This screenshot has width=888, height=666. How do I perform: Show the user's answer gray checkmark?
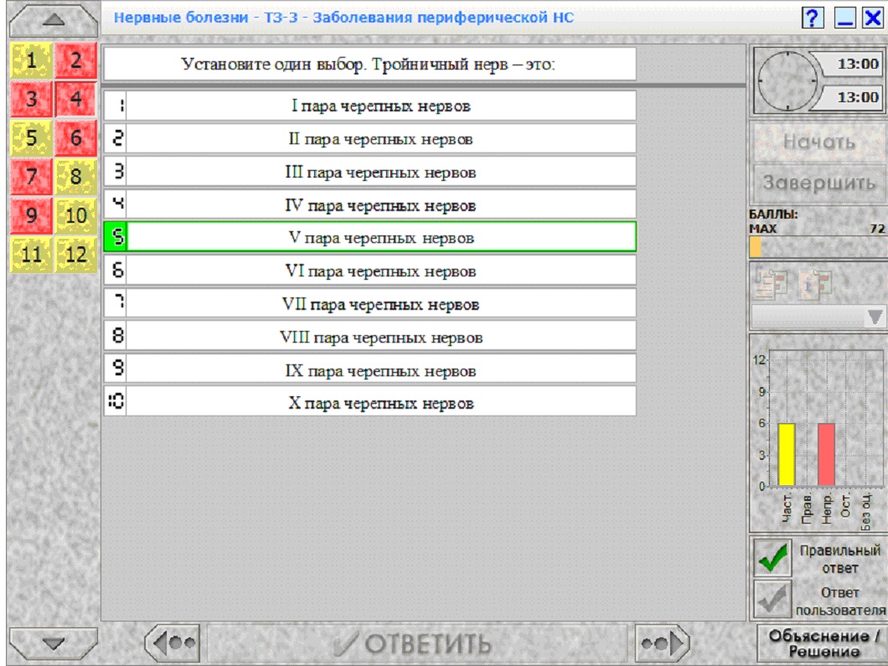tap(772, 600)
